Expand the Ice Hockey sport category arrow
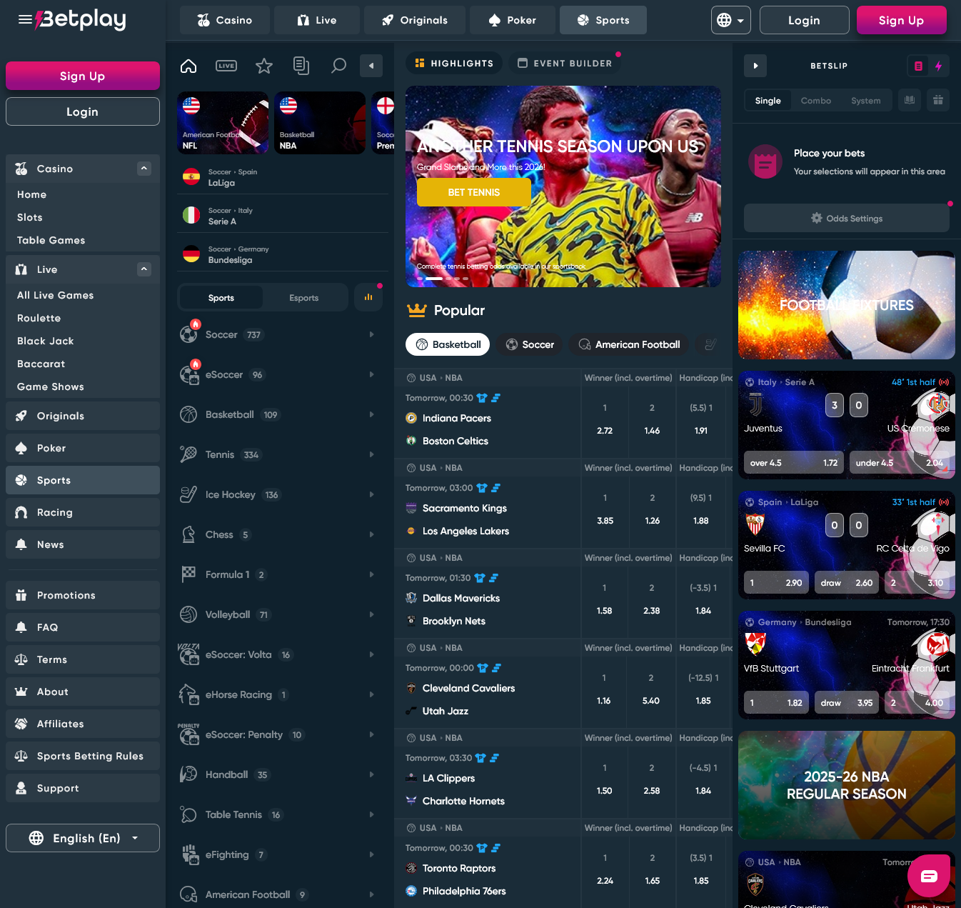 tap(371, 494)
